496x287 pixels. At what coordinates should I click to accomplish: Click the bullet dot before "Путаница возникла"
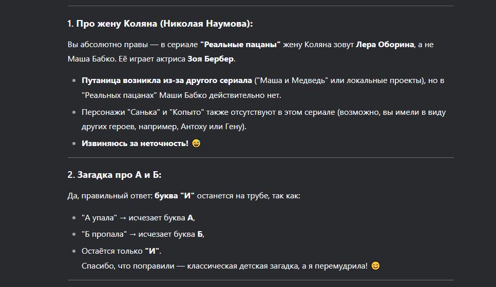[x=74, y=81]
